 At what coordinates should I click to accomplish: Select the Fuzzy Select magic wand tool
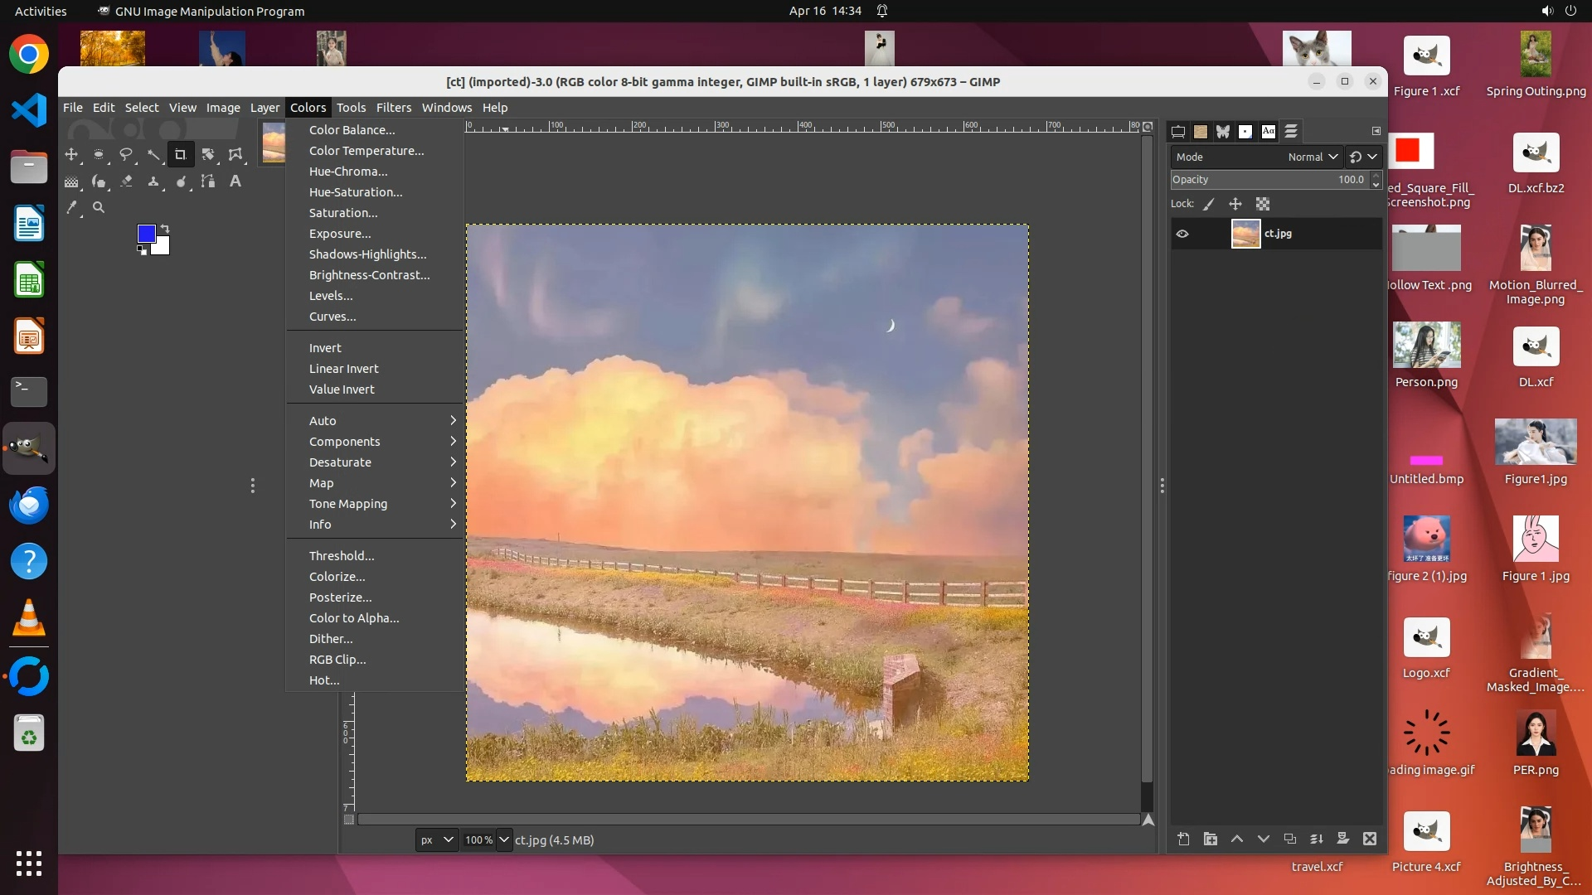pyautogui.click(x=153, y=155)
